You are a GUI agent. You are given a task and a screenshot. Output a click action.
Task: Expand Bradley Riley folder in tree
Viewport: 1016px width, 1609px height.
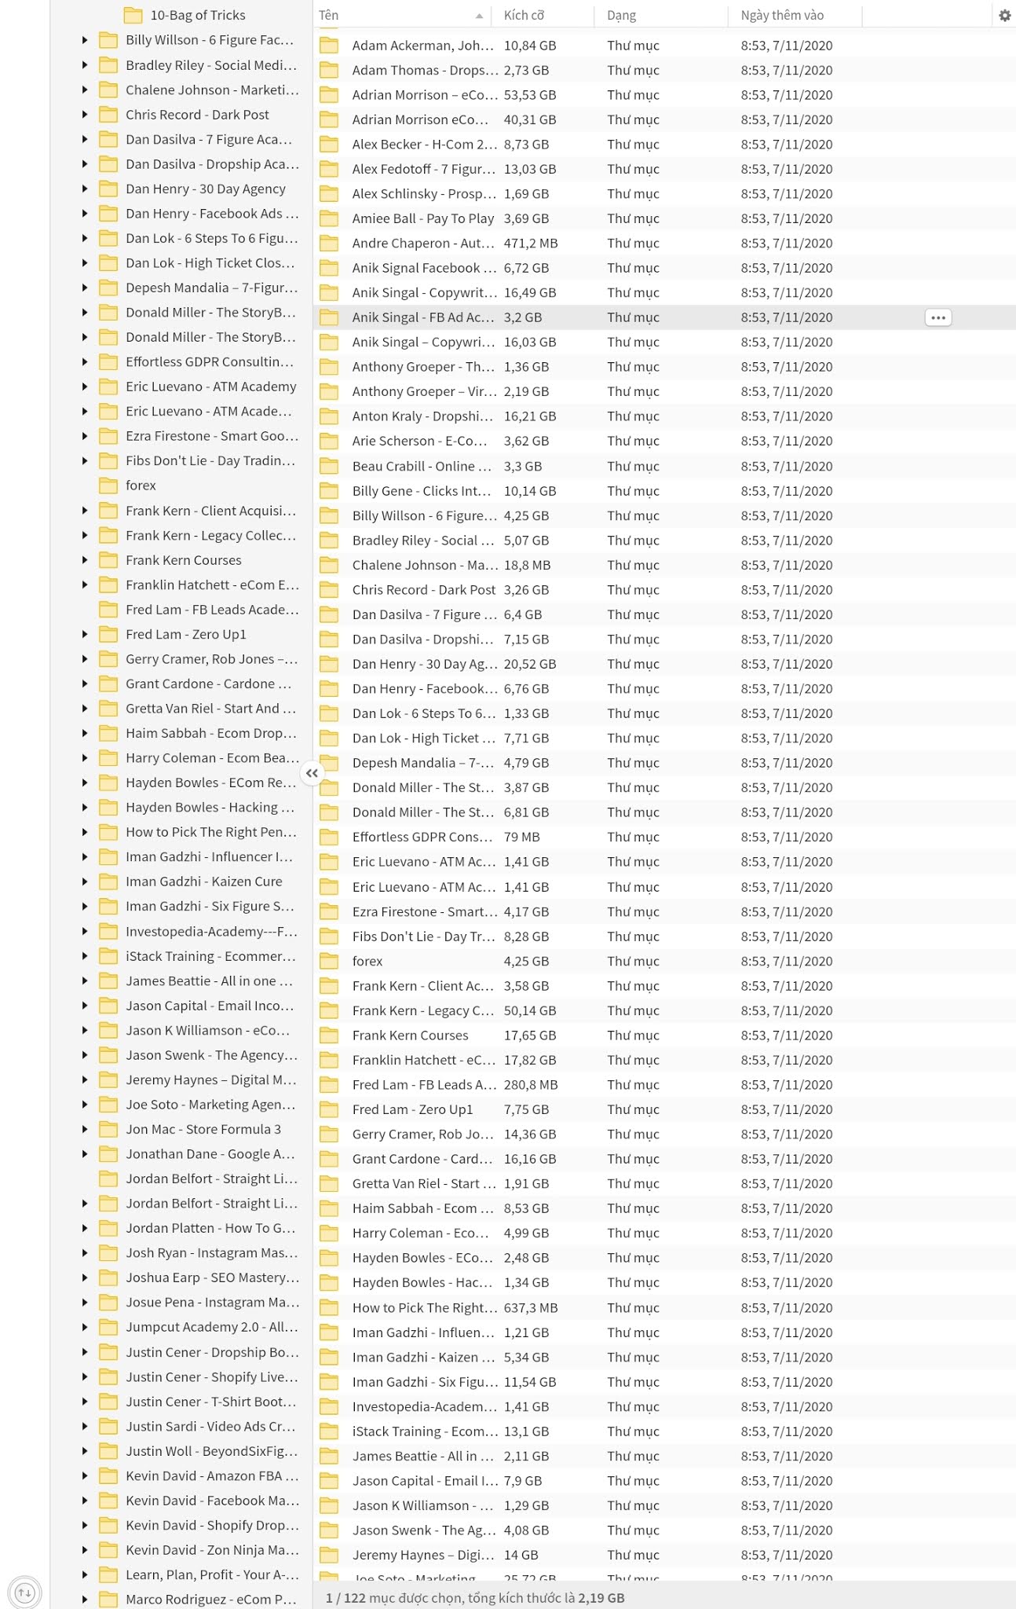pos(85,65)
